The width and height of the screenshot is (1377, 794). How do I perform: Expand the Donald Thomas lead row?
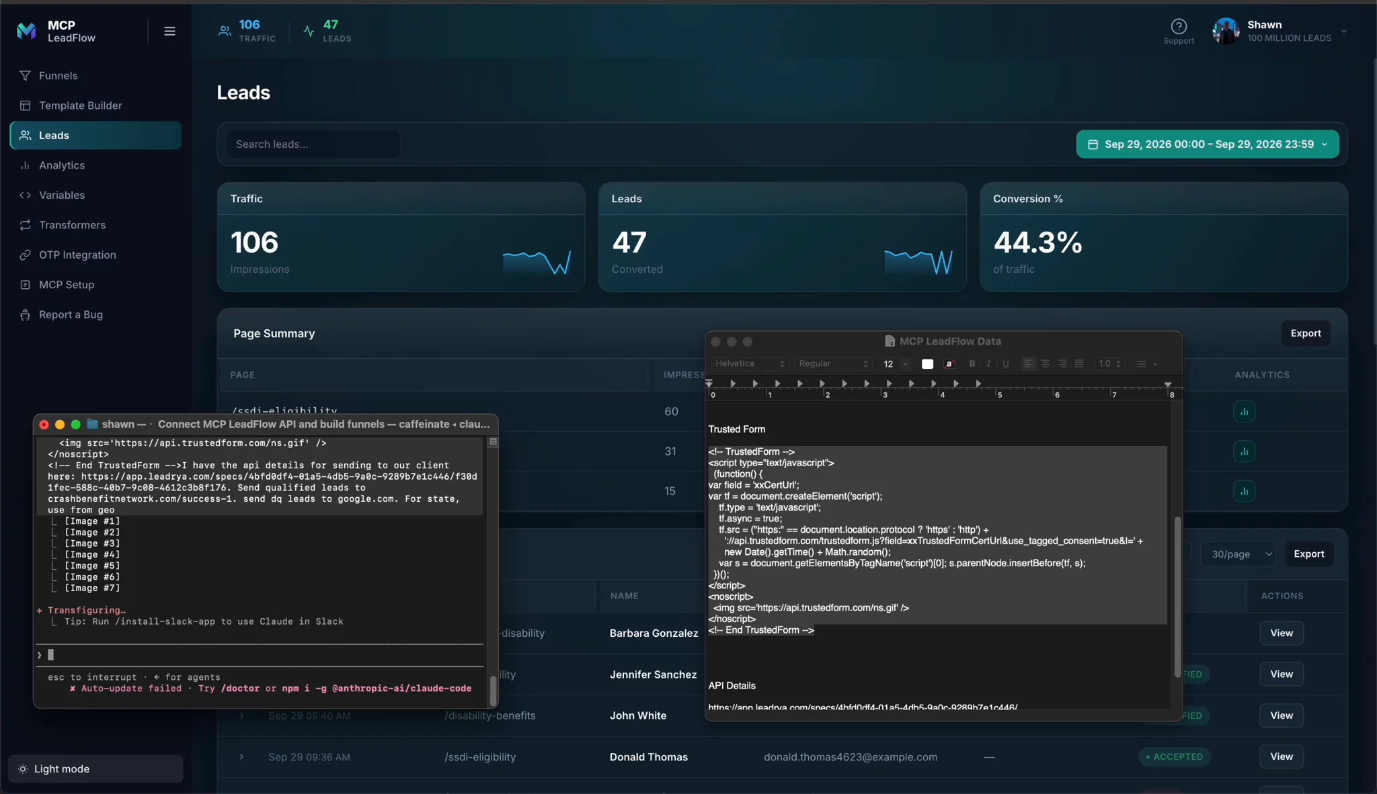[241, 757]
